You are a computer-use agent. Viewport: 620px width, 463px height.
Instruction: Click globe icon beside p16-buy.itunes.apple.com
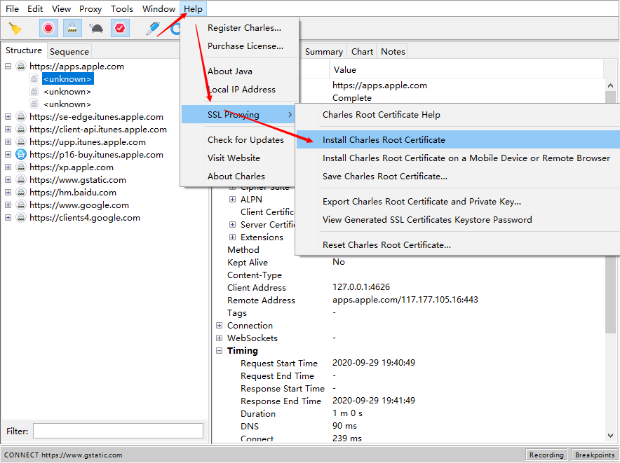[21, 155]
